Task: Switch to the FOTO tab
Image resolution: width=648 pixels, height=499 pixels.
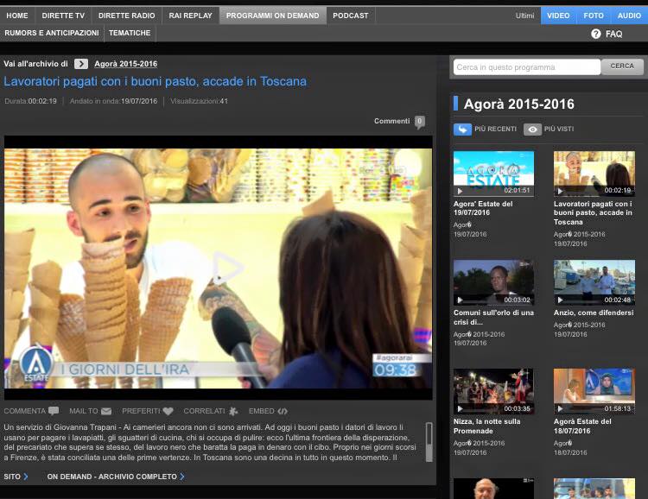Action: click(x=594, y=16)
